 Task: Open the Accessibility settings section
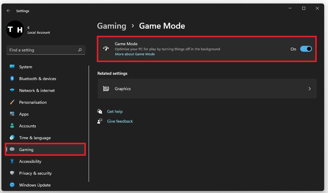30,161
